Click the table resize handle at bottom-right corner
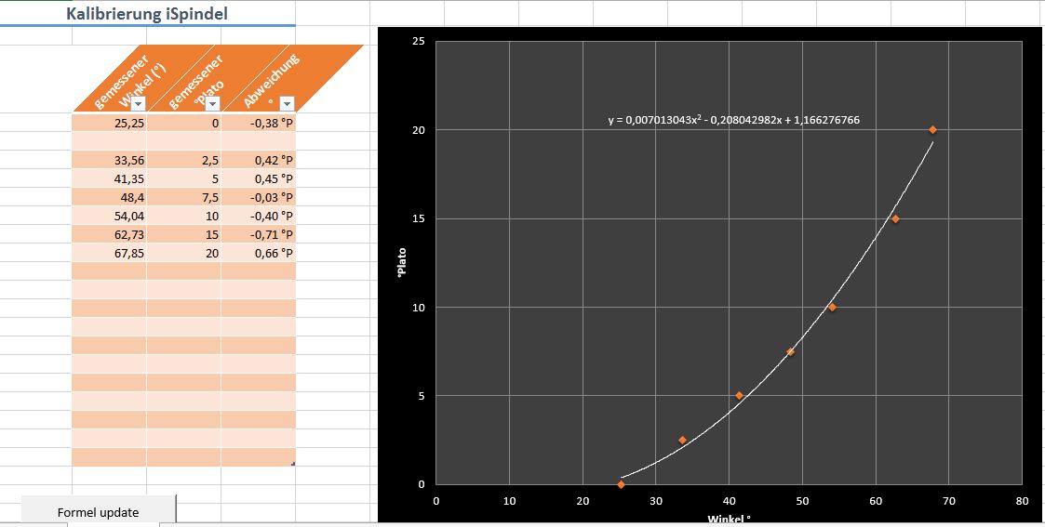This screenshot has height=527, width=1045. click(293, 464)
